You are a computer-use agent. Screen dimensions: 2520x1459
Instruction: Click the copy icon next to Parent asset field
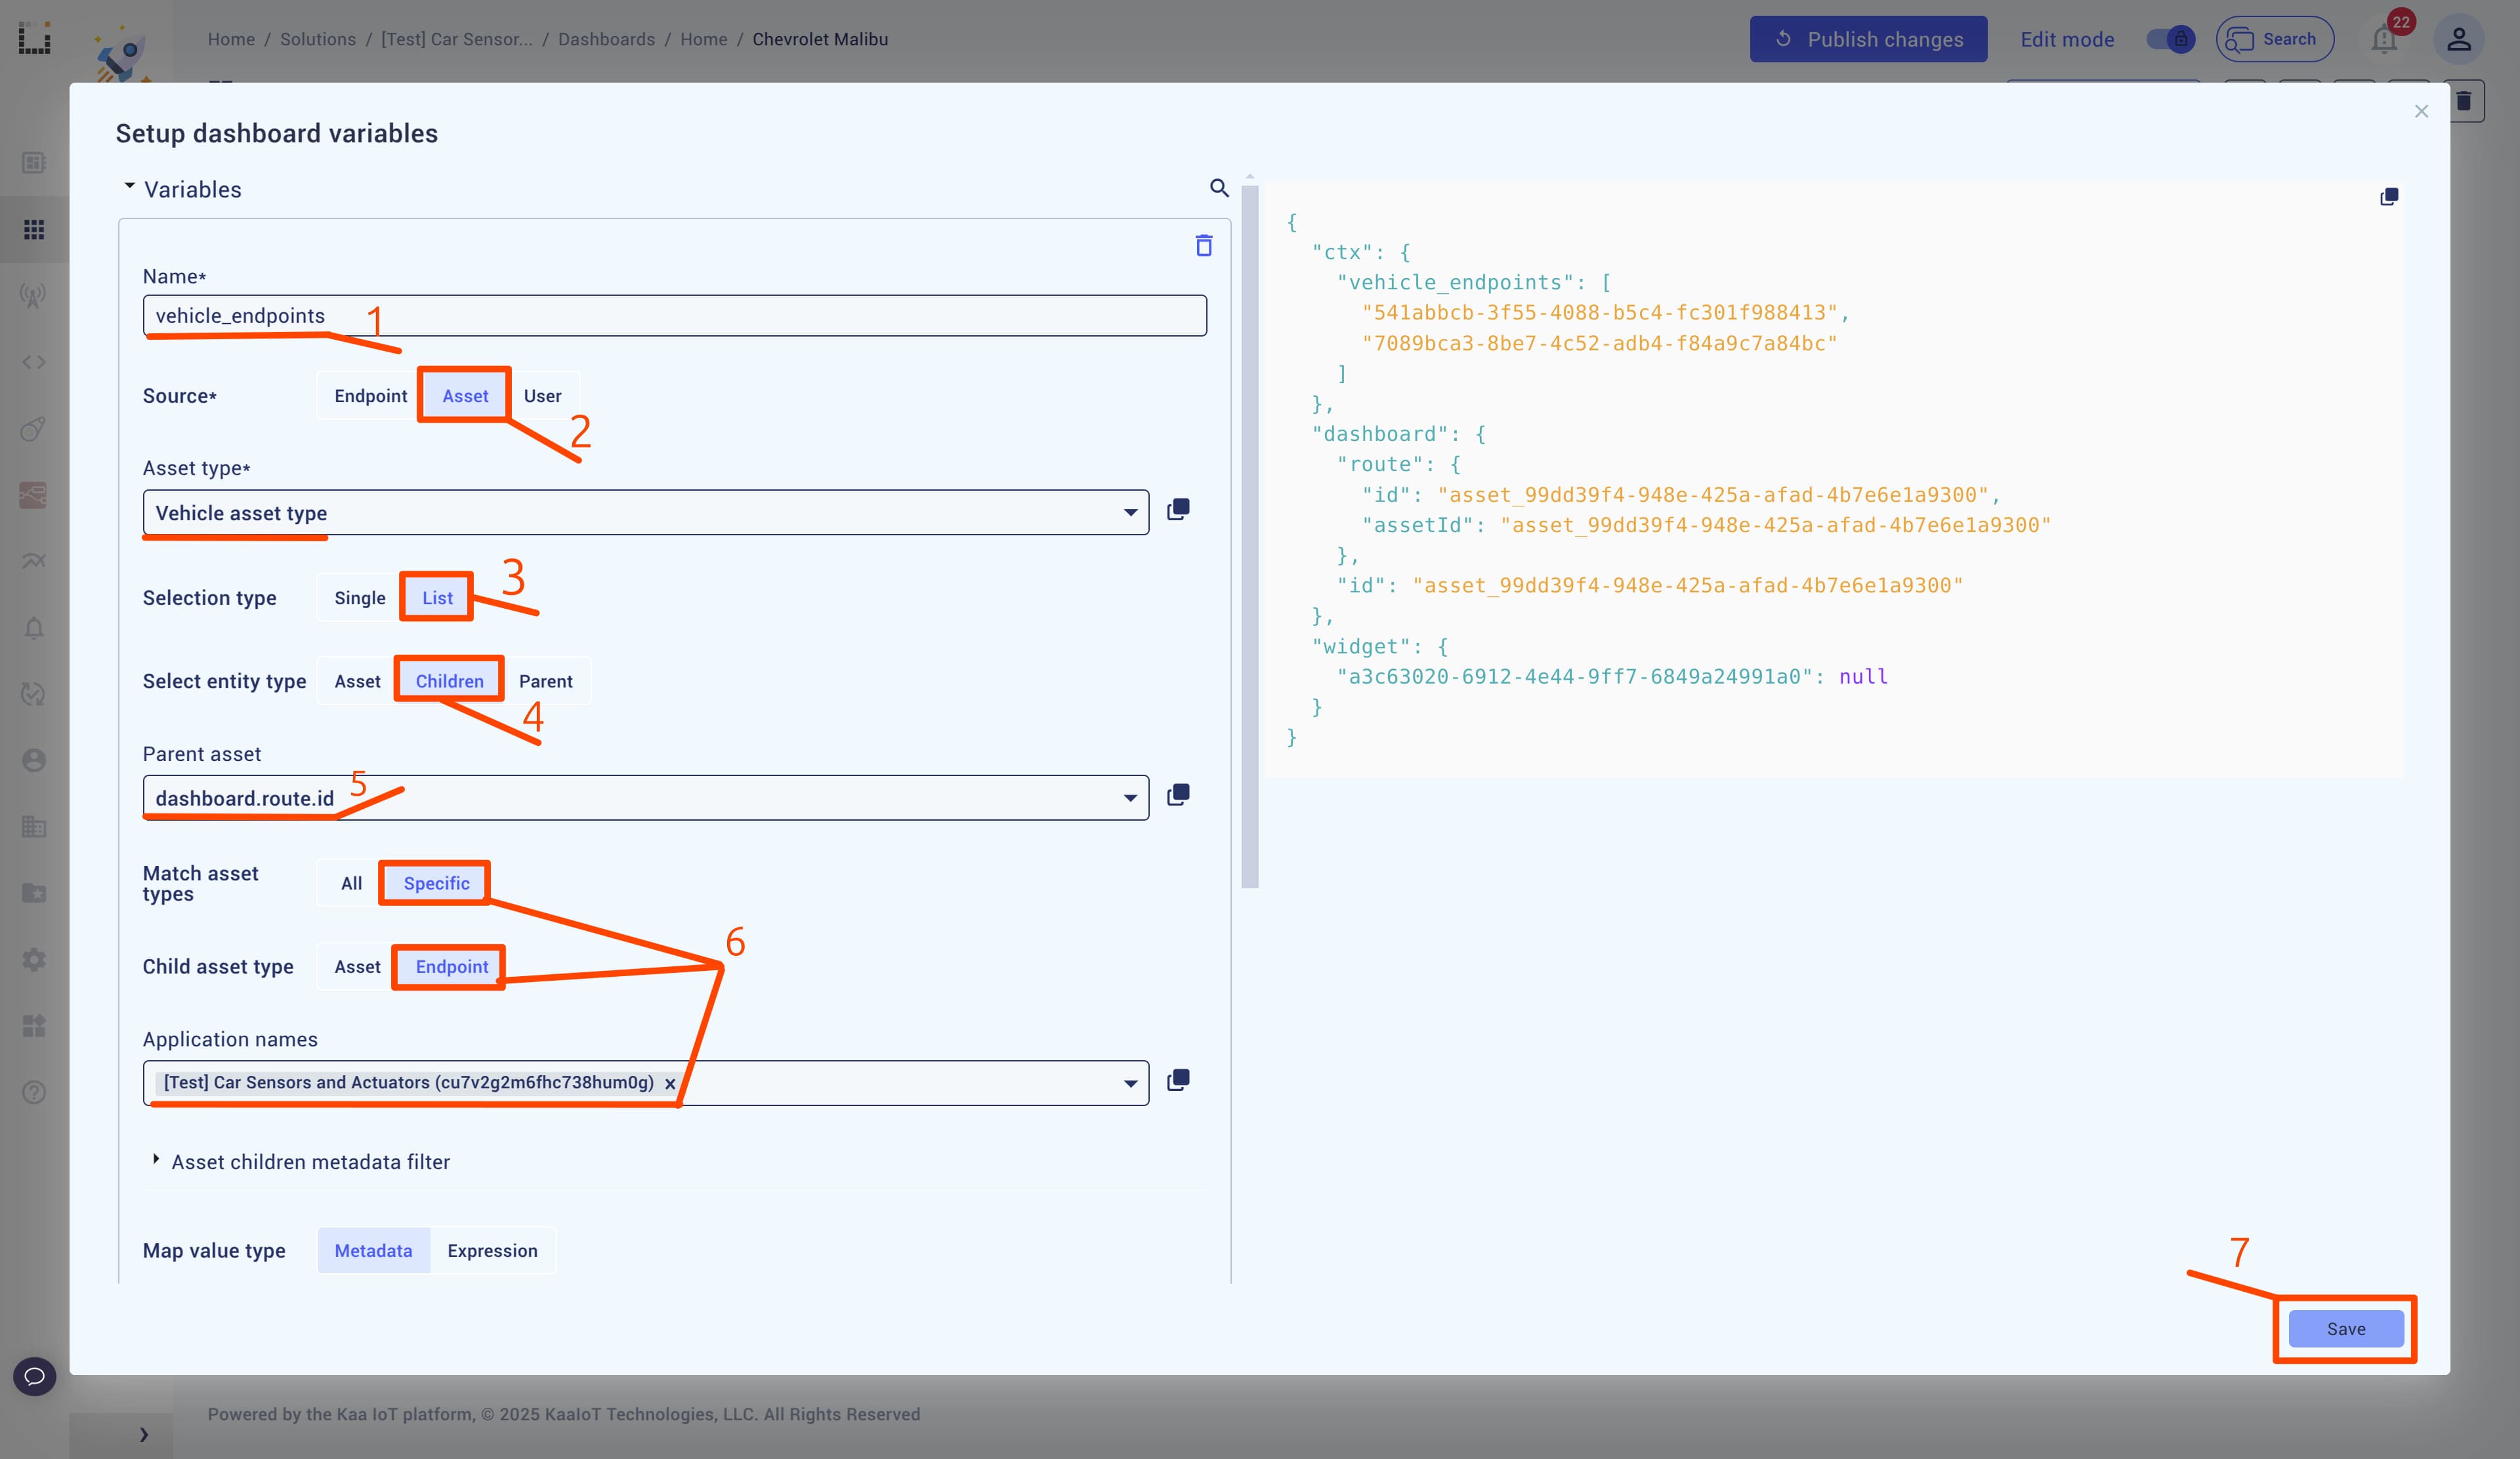1177,796
